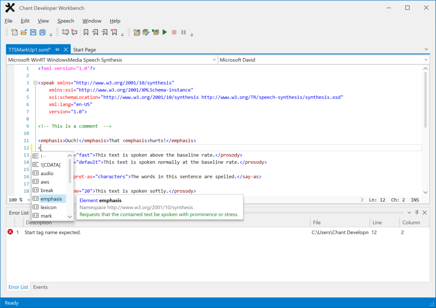Viewport: 436px width, 308px height.
Task: Click the icon beside the lexicon suggestion
Action: click(x=36, y=207)
